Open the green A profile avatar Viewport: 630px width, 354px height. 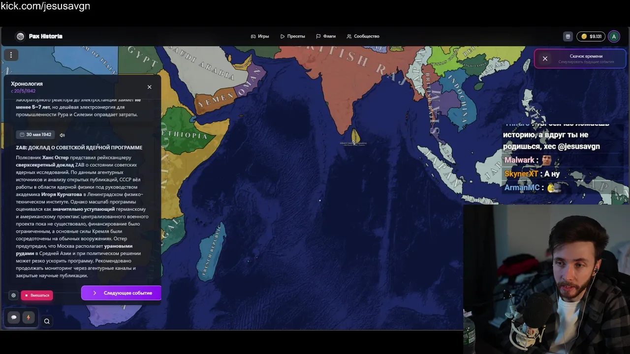614,36
